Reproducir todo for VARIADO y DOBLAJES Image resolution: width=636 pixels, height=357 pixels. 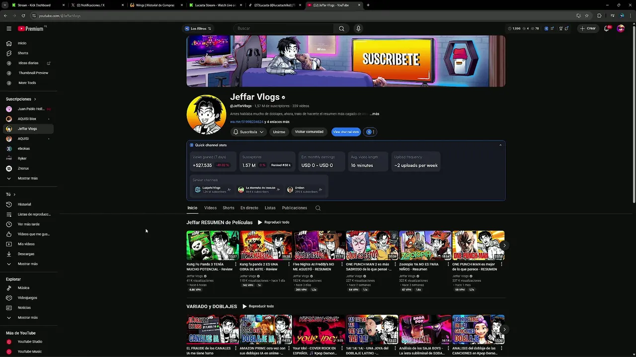[258, 306]
